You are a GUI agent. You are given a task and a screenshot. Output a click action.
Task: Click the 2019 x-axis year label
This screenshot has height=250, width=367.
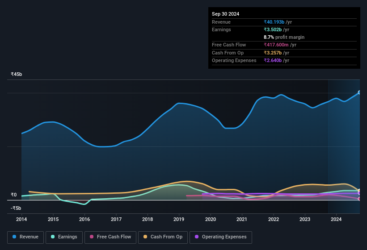point(179,219)
